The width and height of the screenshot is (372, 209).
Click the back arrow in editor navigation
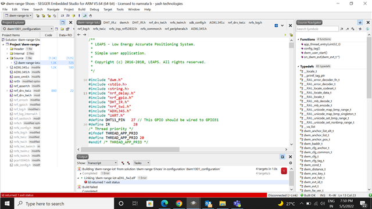tap(79, 35)
